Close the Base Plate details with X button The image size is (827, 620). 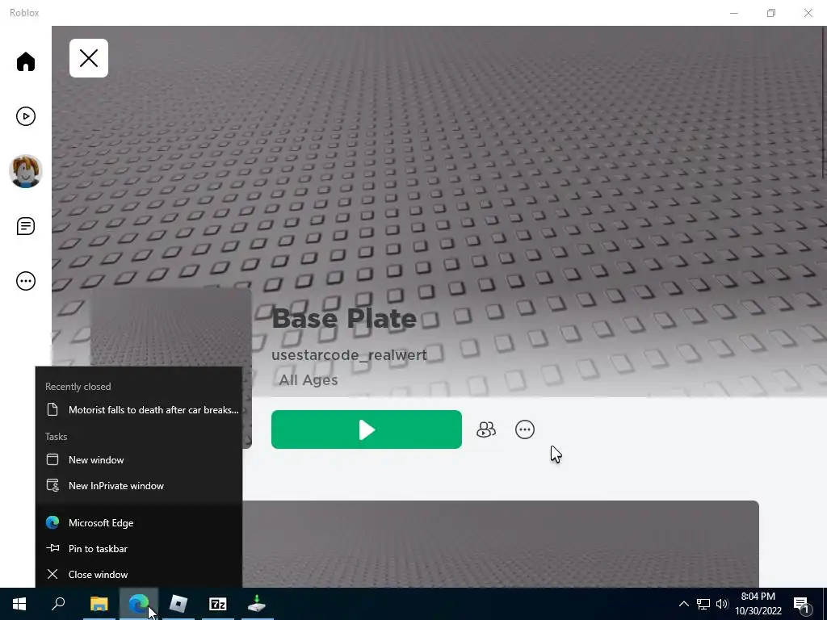tap(89, 58)
